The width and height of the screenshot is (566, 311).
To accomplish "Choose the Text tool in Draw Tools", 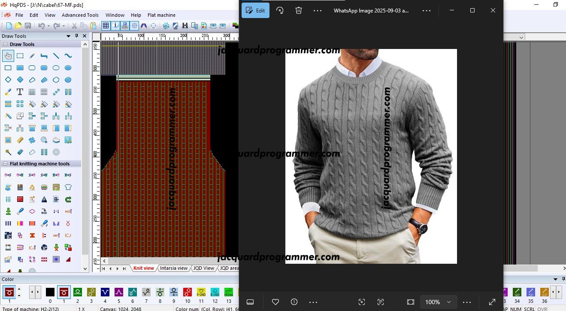I will (x=20, y=92).
